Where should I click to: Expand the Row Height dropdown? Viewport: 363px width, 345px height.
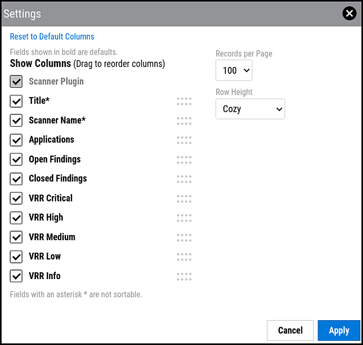pos(250,109)
